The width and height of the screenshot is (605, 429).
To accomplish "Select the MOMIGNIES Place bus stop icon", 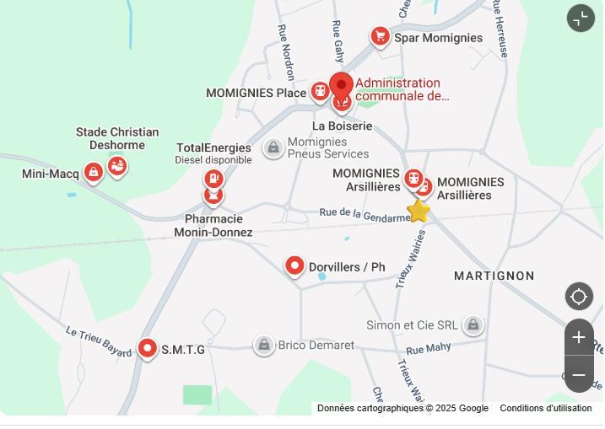I will click(x=320, y=92).
